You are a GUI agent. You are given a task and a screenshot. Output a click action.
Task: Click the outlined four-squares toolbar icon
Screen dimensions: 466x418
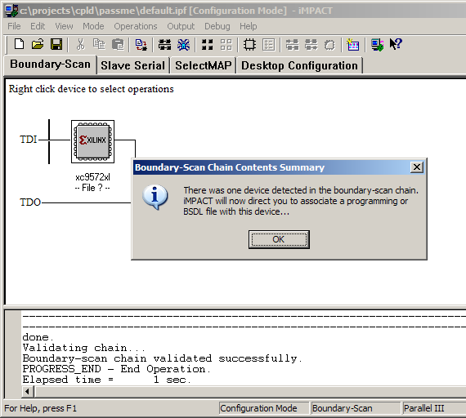226,45
